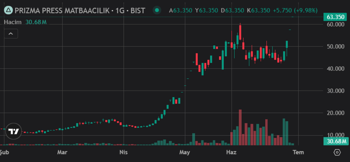Click the 60.000 price axis label
Screen dimensions: 350x162
pos(336,24)
